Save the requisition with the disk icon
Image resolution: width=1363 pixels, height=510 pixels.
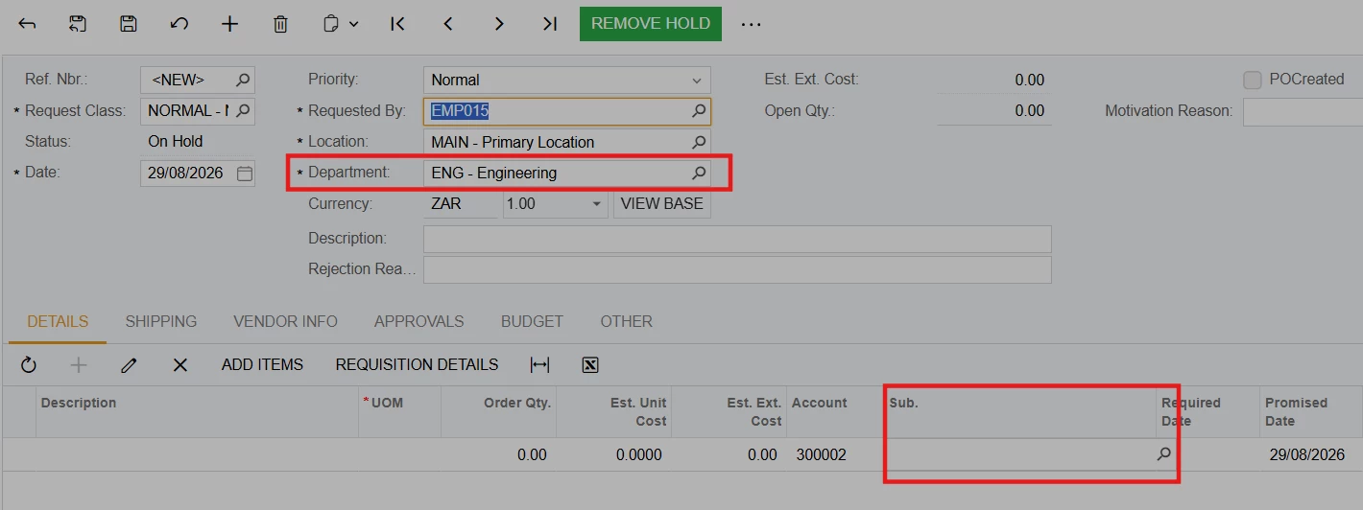[x=129, y=24]
